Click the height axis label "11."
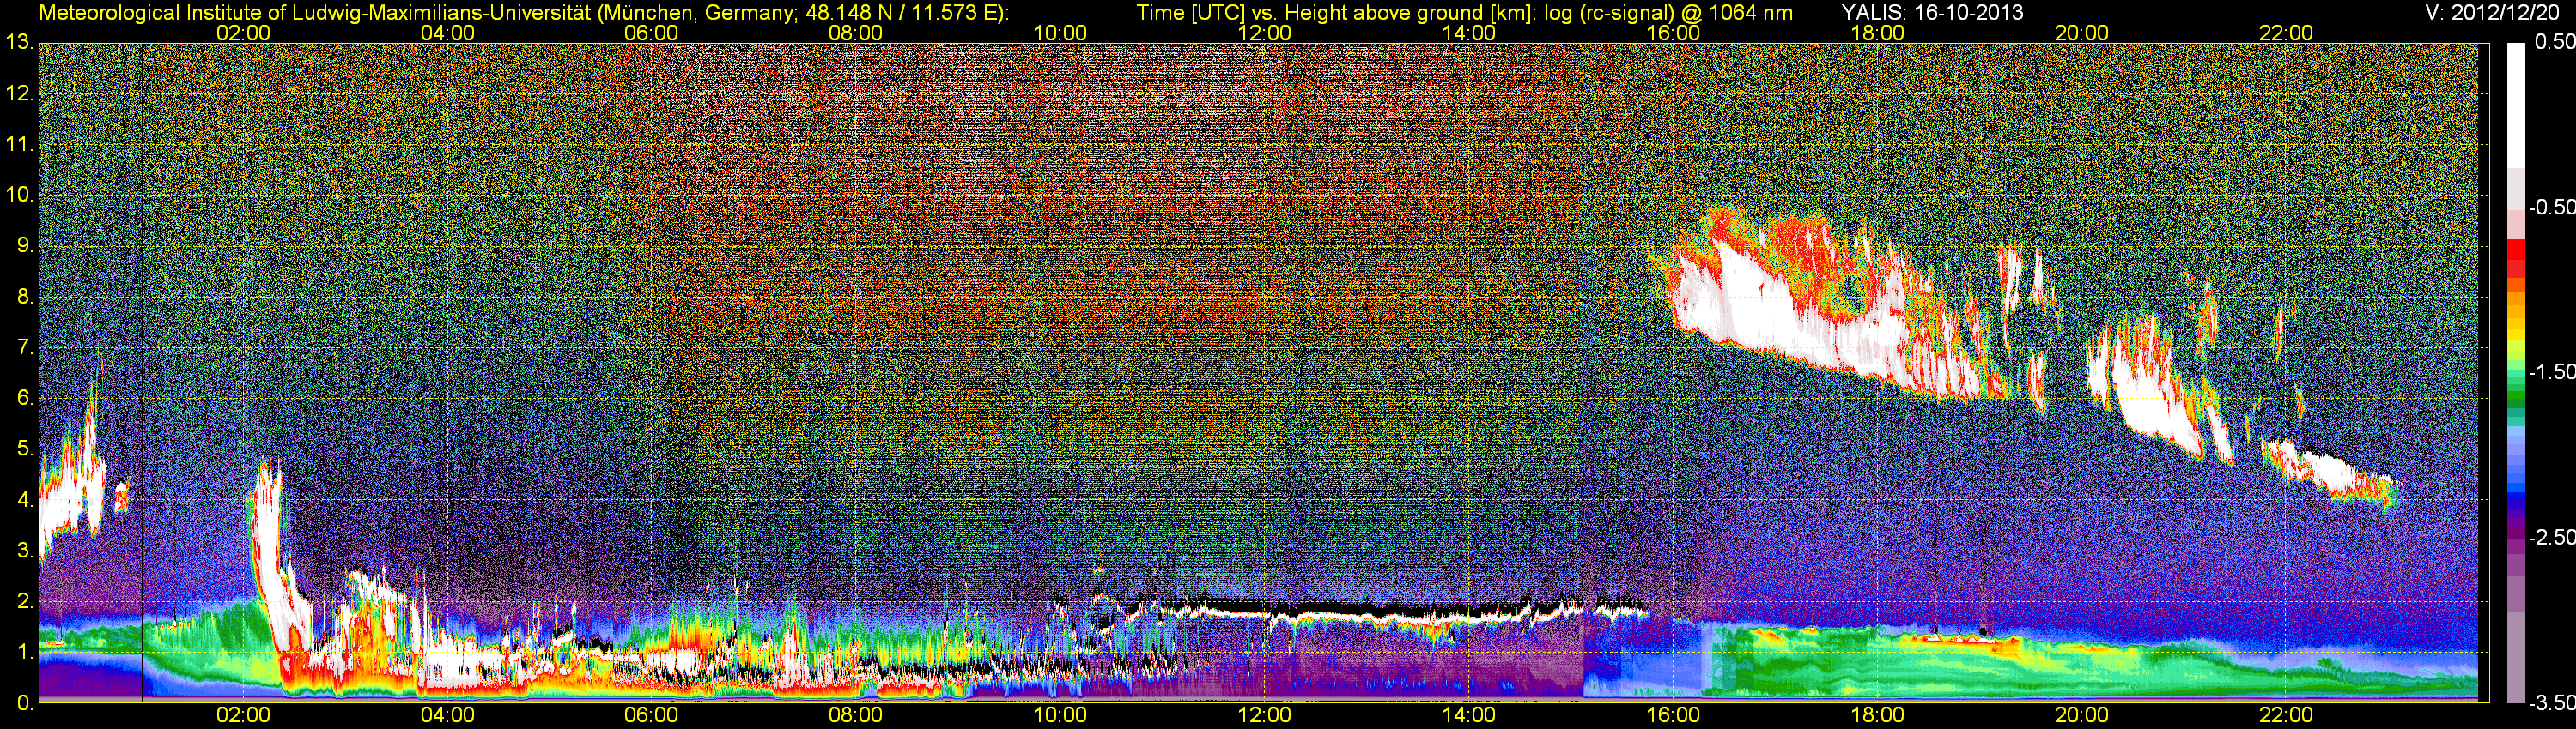Image resolution: width=2576 pixels, height=729 pixels. [20, 144]
